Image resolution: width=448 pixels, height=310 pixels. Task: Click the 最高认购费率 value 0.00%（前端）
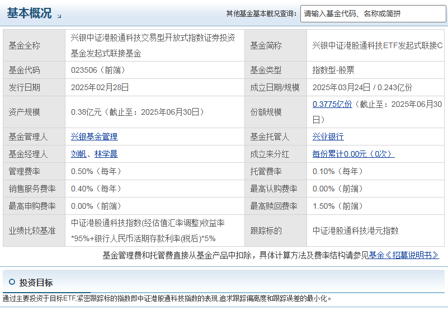coord(338,189)
